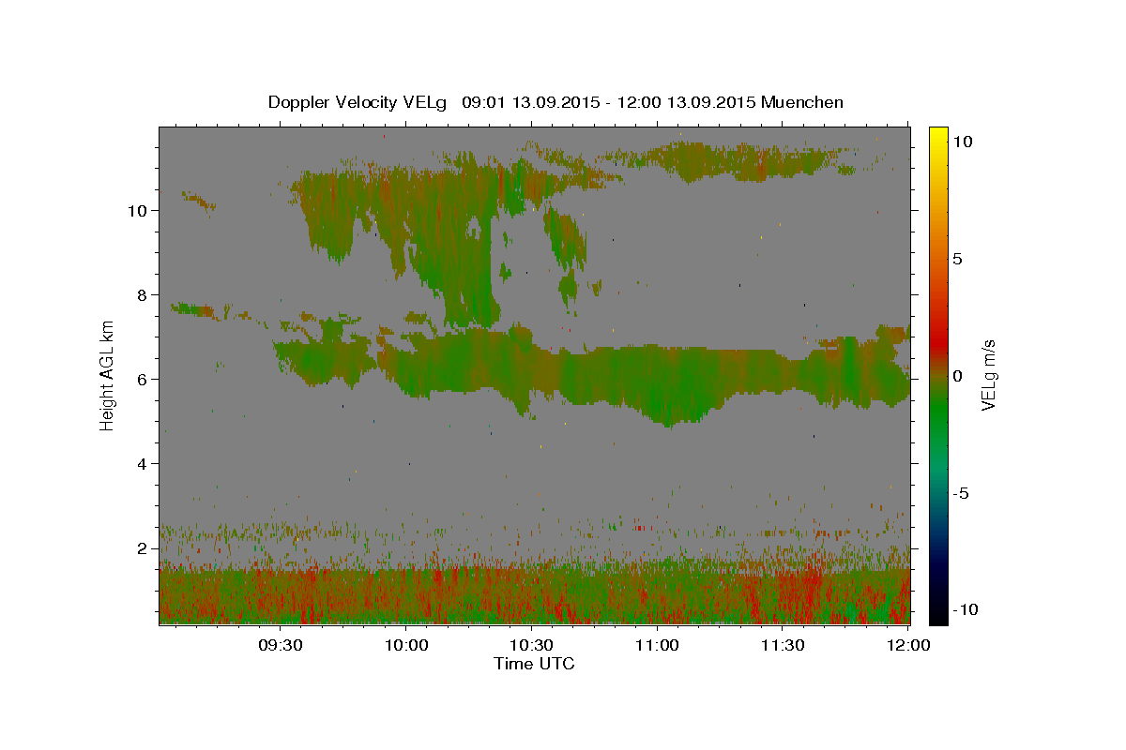Click the 09:30 time tick label

pos(280,645)
